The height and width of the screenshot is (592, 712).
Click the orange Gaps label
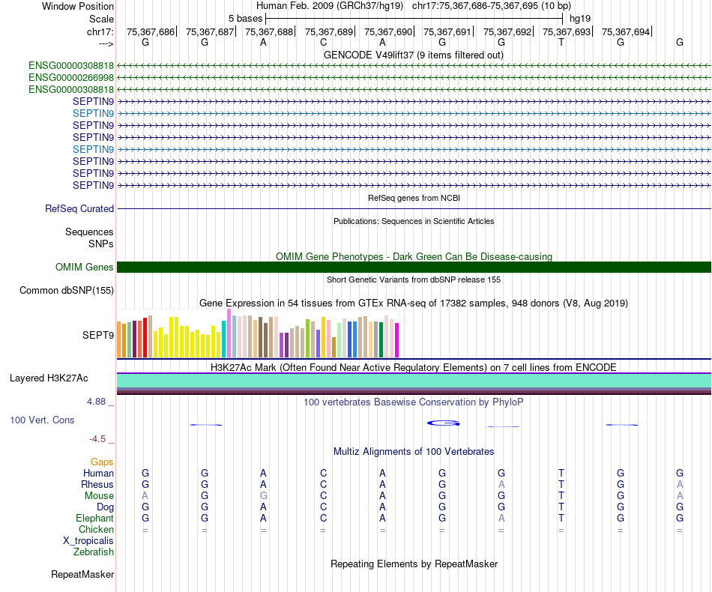pyautogui.click(x=102, y=462)
